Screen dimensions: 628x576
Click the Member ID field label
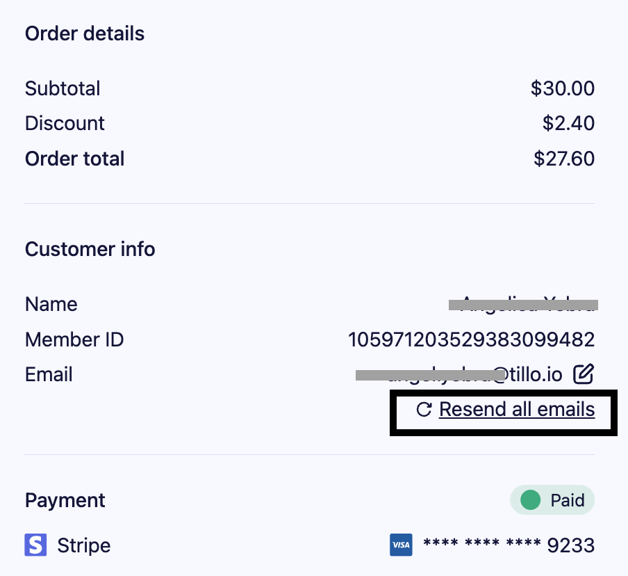coord(74,339)
